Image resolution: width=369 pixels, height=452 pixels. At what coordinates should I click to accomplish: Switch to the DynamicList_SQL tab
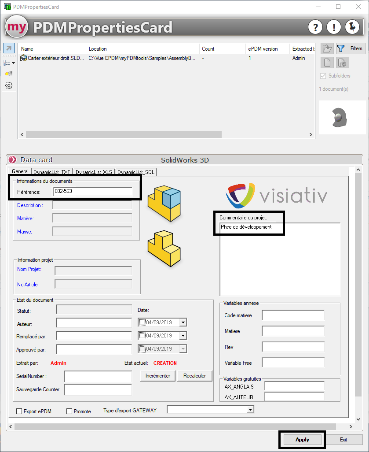point(135,172)
